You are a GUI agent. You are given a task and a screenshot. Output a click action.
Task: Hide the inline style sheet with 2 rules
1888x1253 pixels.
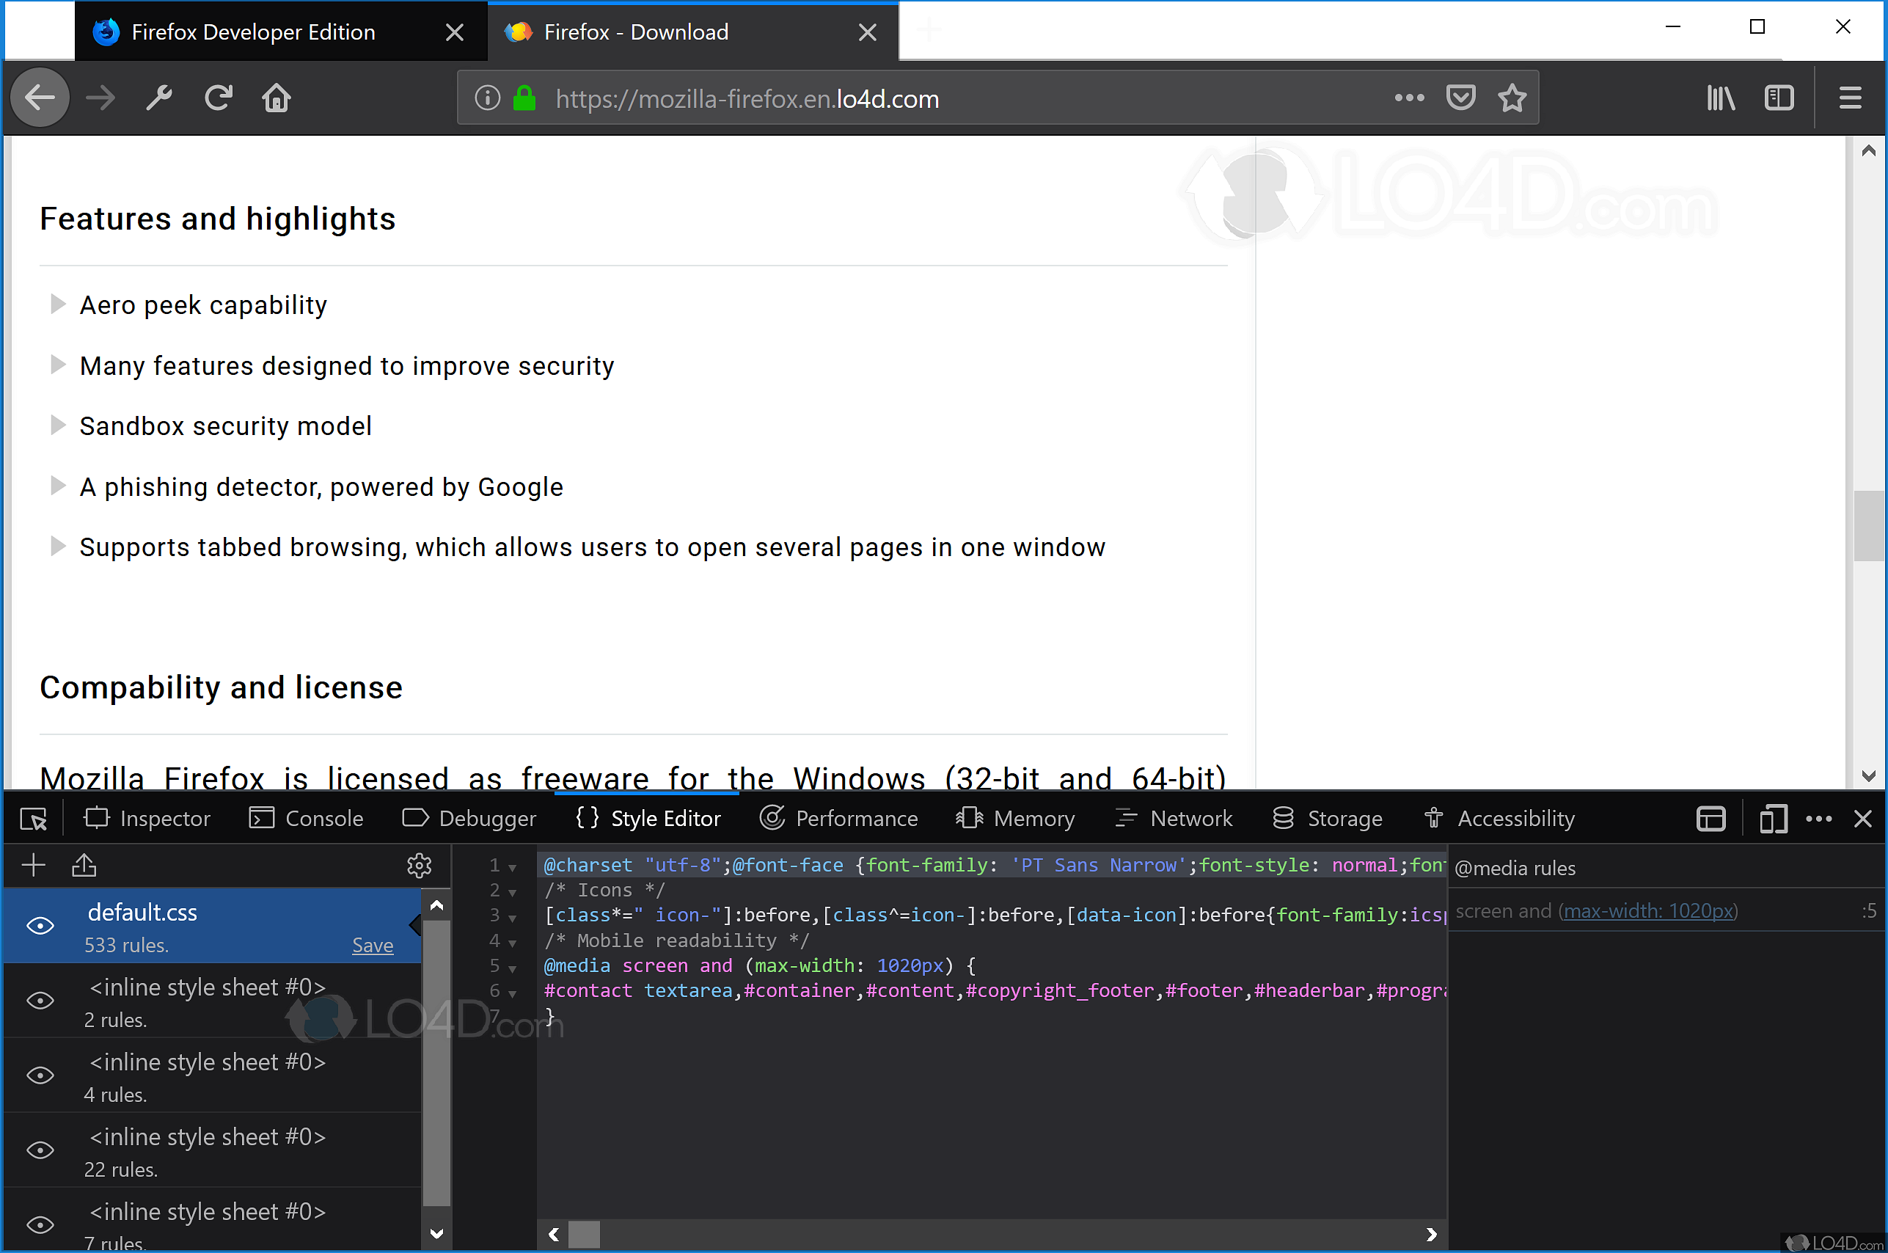tap(40, 1001)
